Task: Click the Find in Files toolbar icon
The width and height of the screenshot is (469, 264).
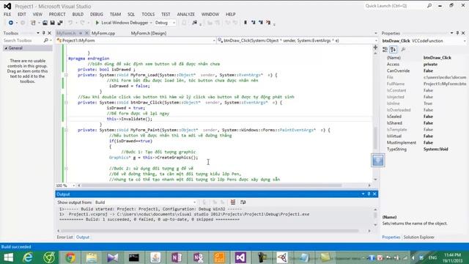Action: pos(194,23)
